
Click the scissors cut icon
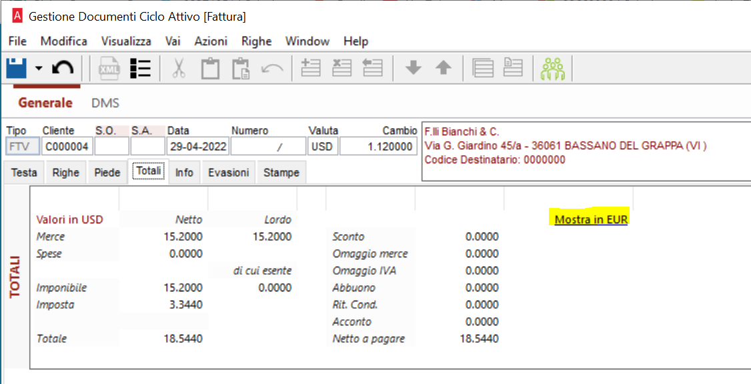coord(179,69)
